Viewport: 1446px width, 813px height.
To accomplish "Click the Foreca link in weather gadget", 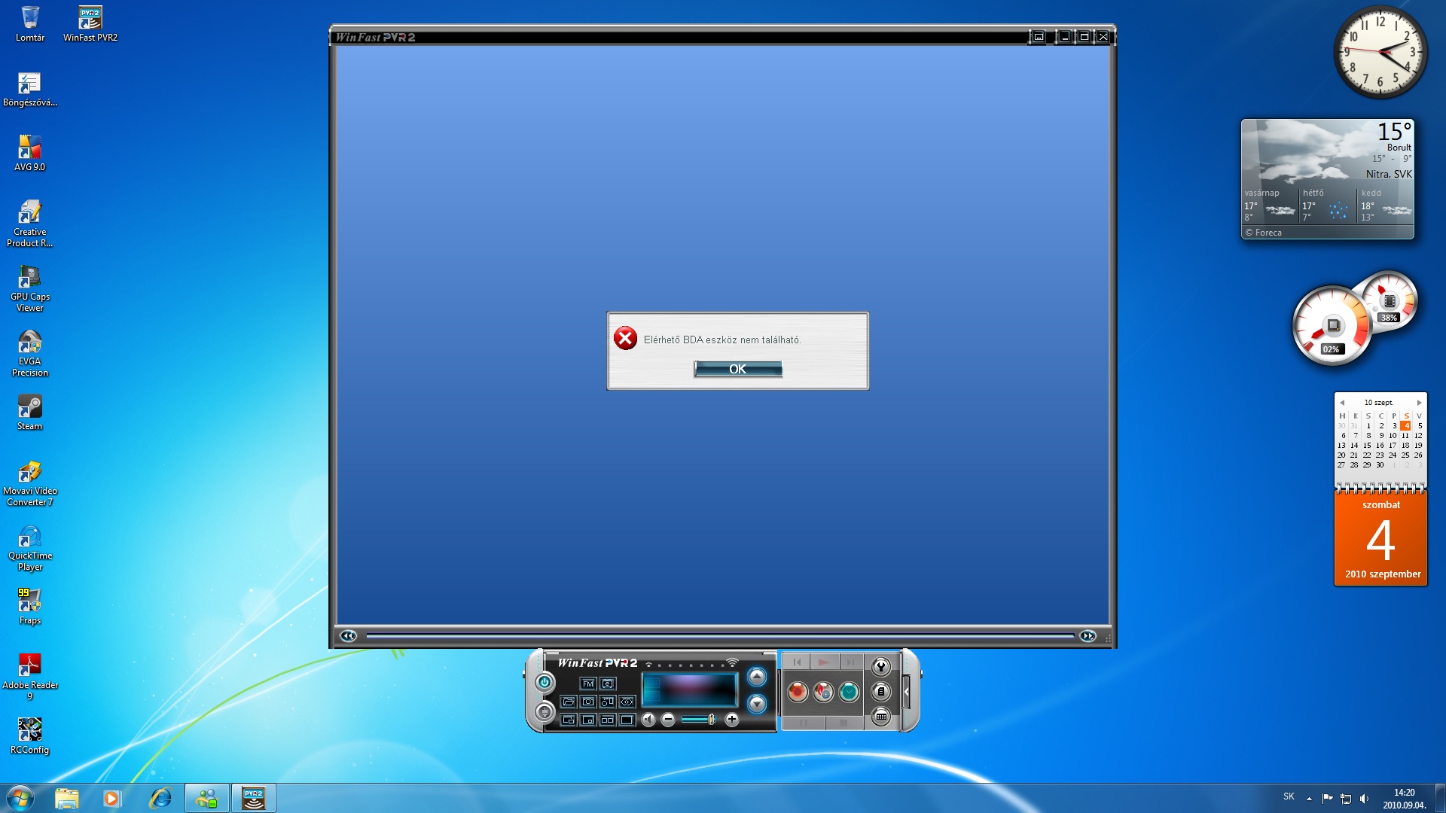I will click(x=1263, y=233).
